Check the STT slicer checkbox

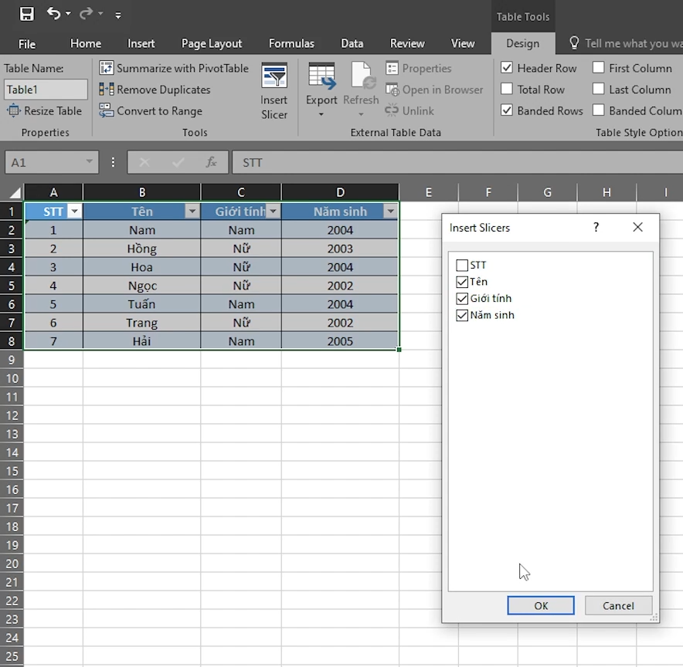coord(462,265)
